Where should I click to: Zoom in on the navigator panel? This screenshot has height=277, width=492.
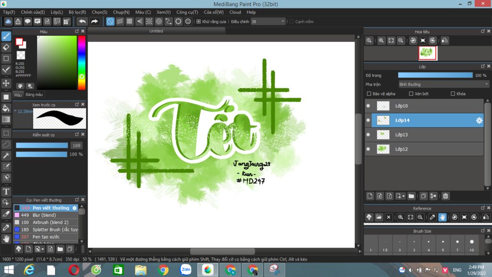click(x=381, y=40)
